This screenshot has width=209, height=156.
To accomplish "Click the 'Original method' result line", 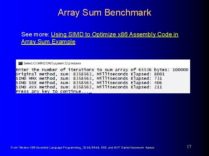I will click(x=90, y=74).
